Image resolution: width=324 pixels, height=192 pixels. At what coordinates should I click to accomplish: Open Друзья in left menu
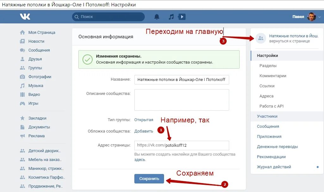tap(35, 59)
